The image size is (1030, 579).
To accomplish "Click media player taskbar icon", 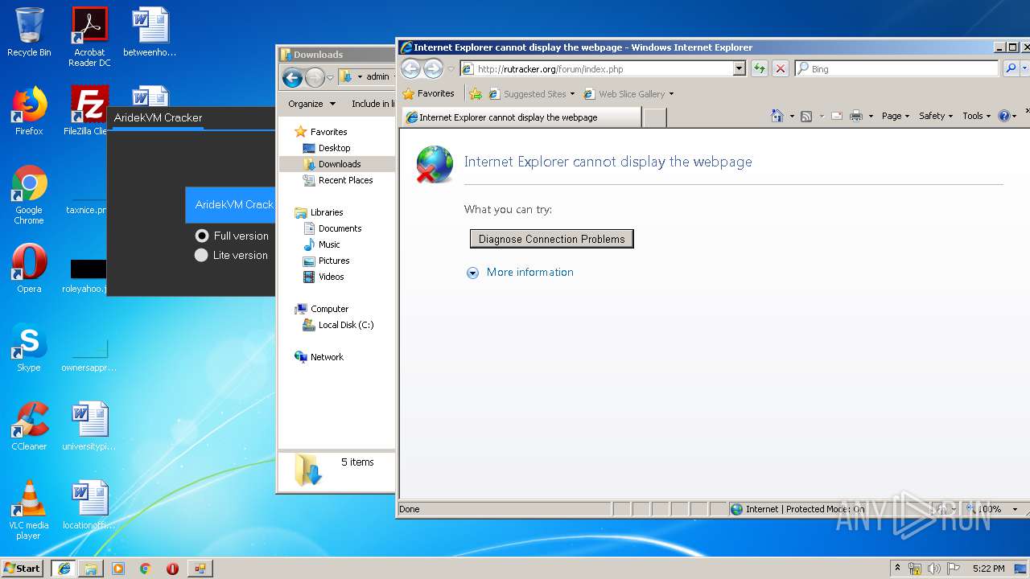I will [118, 569].
